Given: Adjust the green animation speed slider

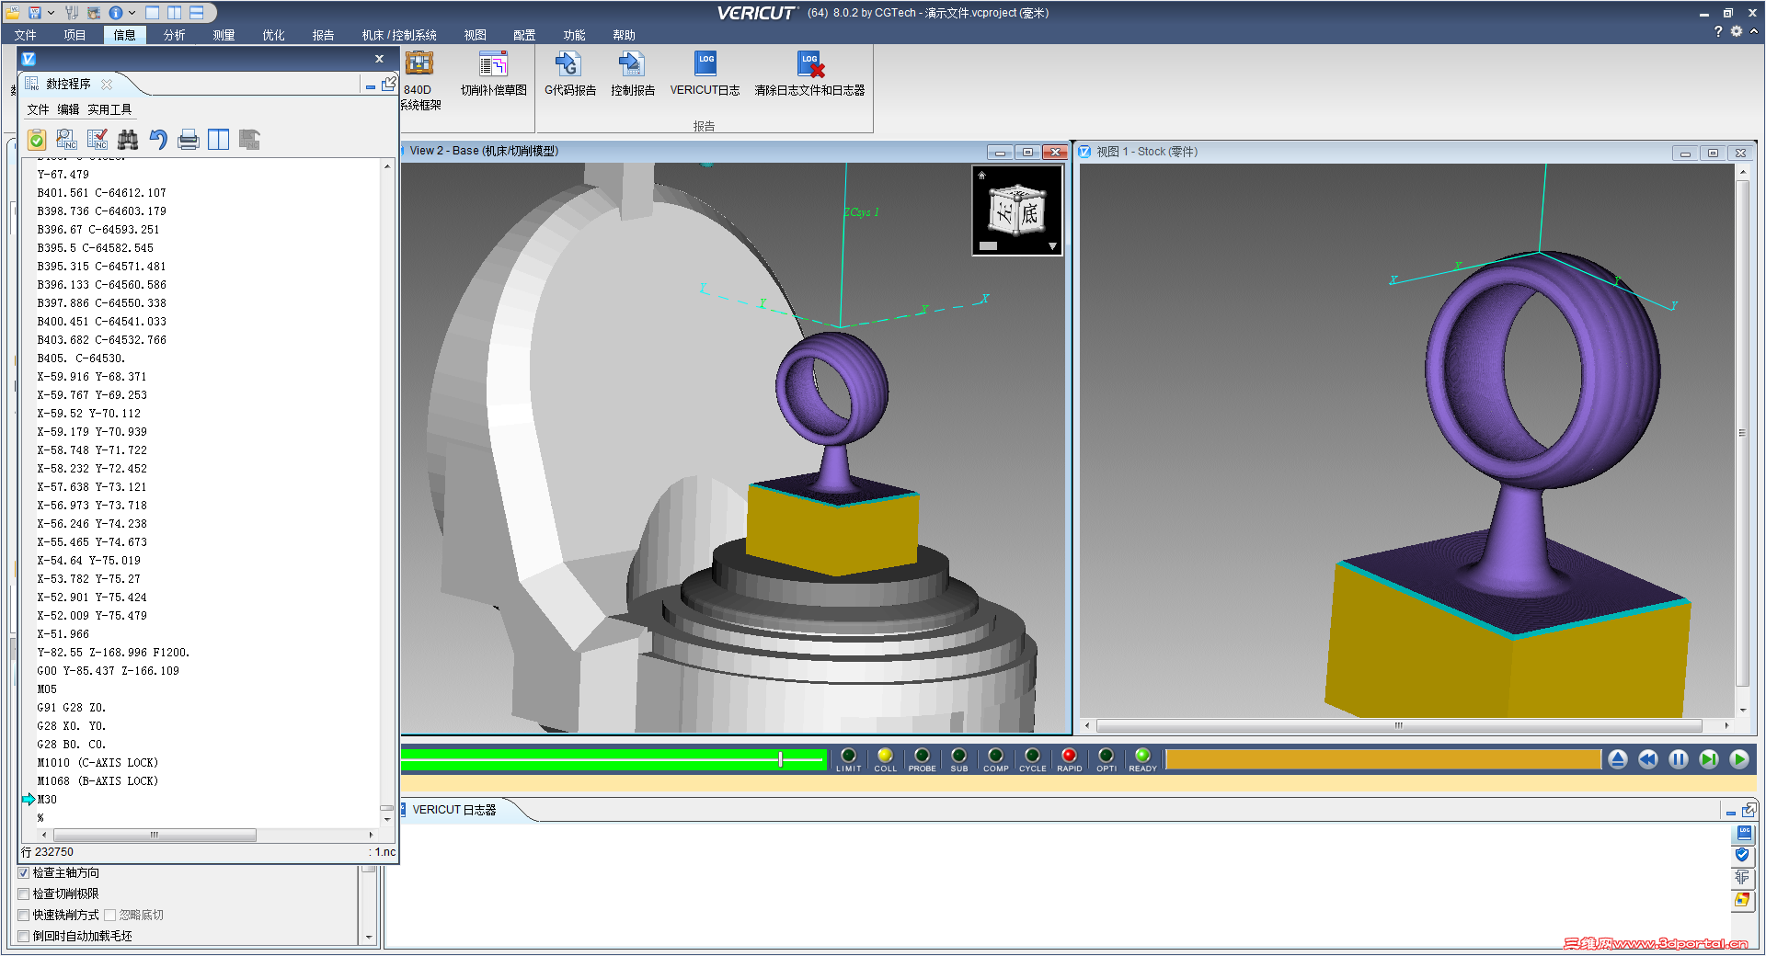Looking at the screenshot, I should point(781,759).
